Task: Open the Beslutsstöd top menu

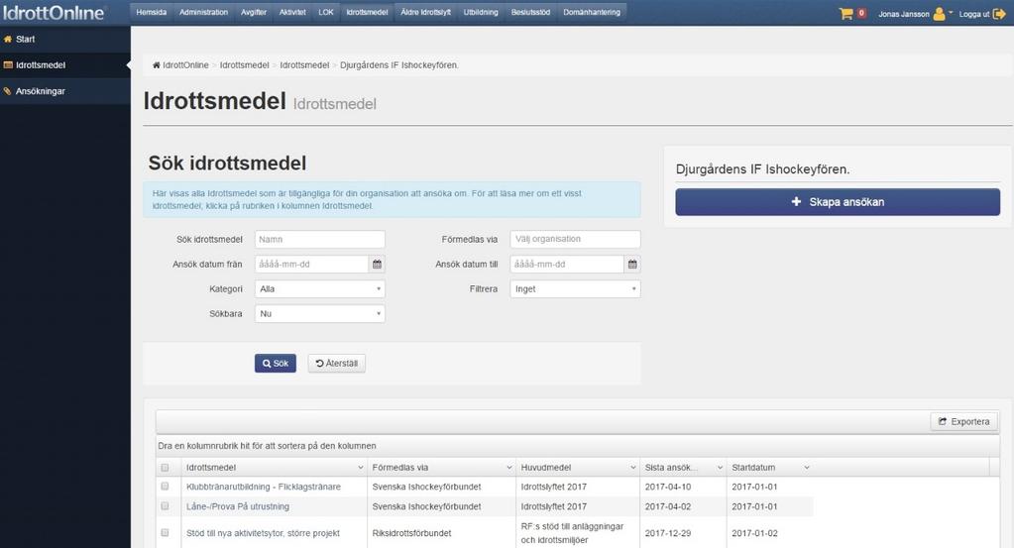Action: pyautogui.click(x=530, y=12)
